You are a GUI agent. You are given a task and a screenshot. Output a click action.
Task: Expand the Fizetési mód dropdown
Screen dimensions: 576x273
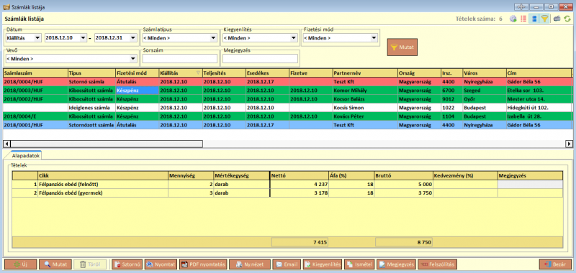[374, 38]
